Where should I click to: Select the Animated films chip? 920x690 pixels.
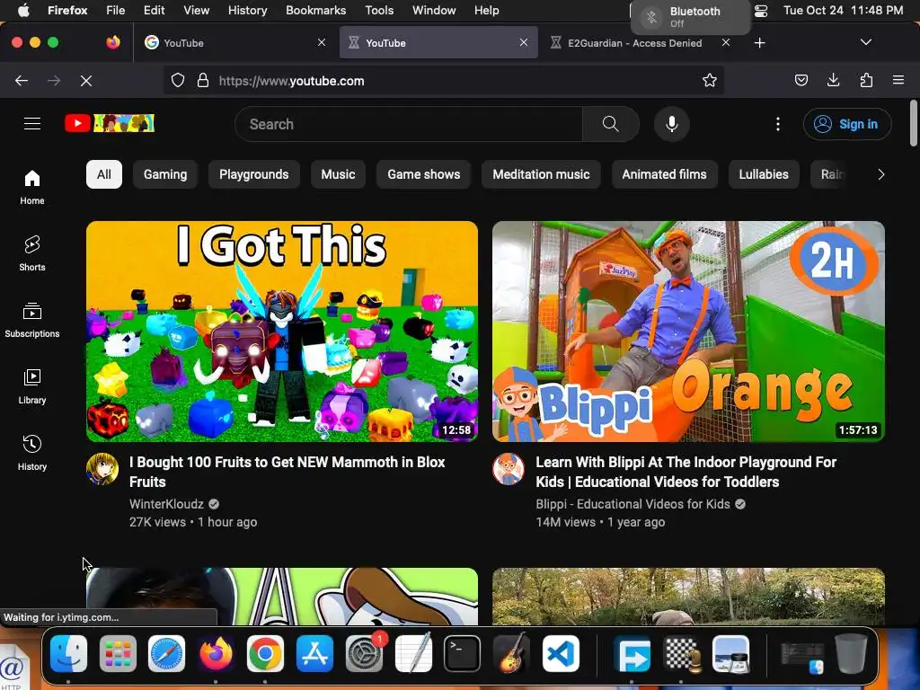[664, 174]
